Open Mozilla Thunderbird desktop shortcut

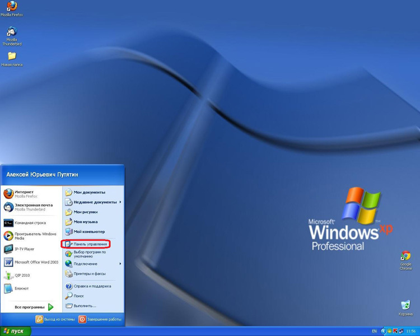12,36
